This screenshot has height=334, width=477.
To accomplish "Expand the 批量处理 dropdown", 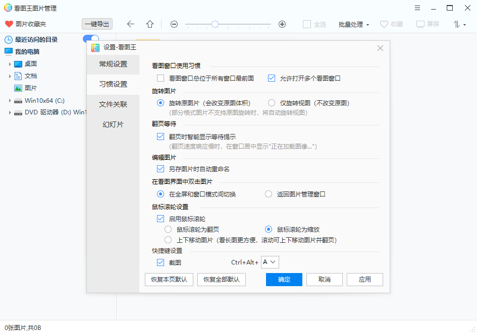I will coord(353,24).
